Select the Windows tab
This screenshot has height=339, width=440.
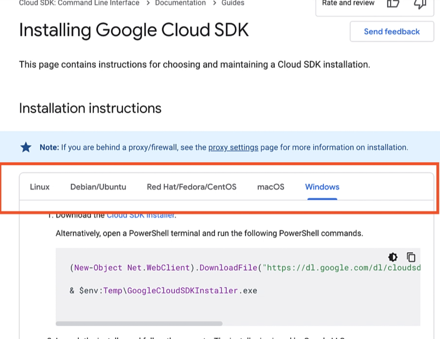322,187
